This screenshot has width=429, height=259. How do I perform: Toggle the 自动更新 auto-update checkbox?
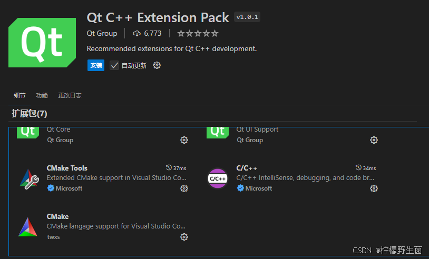pos(114,65)
